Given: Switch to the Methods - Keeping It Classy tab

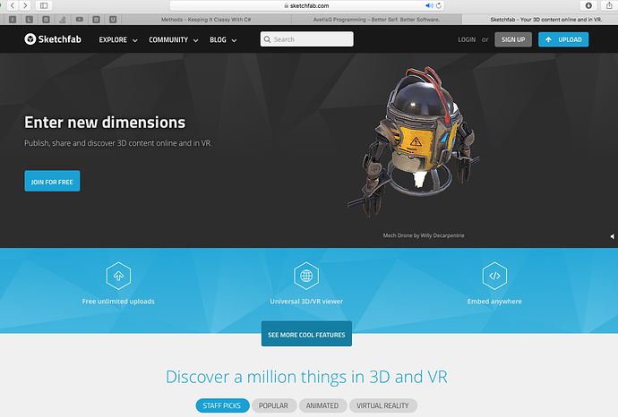Looking at the screenshot, I should [206, 20].
